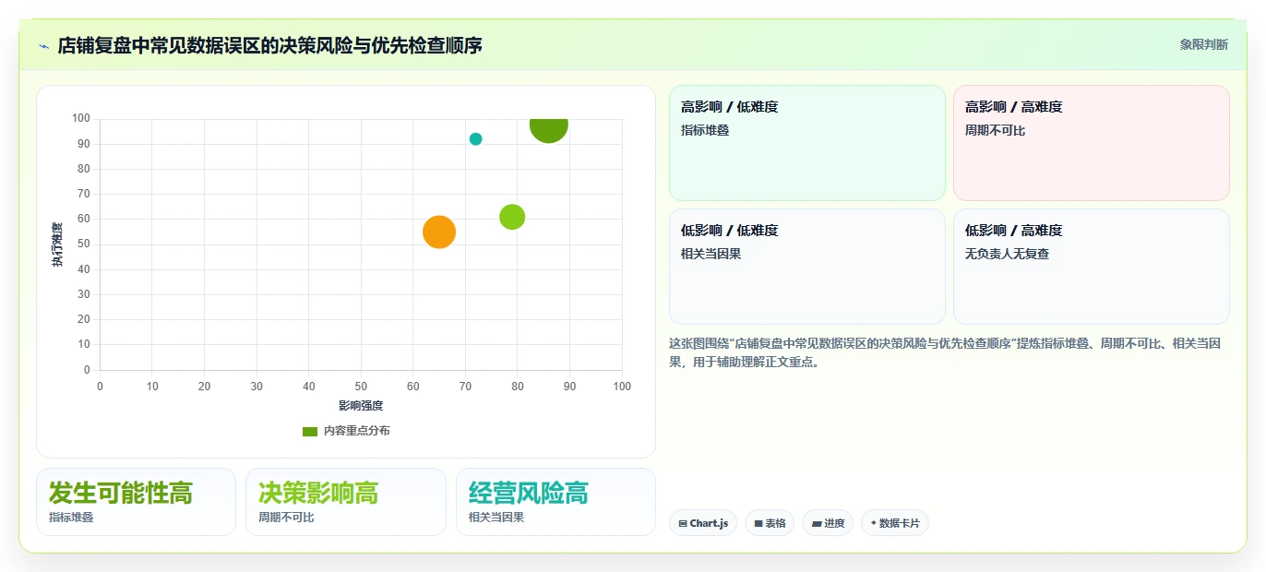Screen dimensions: 1266x572
Task: Click the light green bubble near 80
Action: coord(512,217)
